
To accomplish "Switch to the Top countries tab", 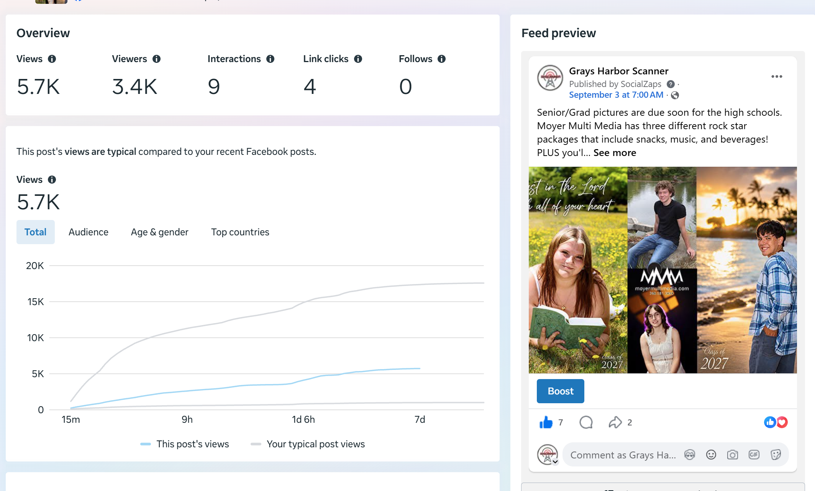I will click(240, 232).
